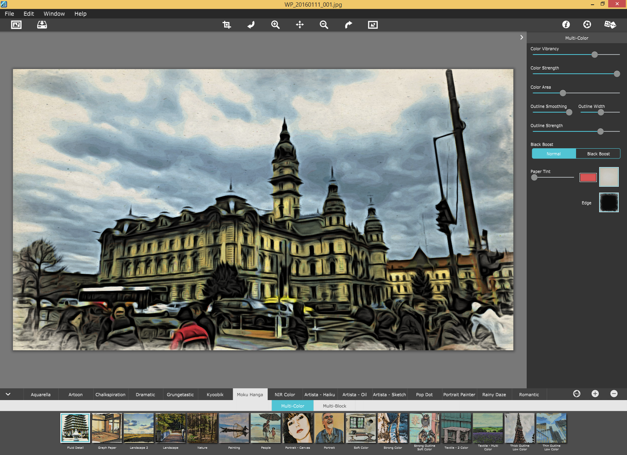Image resolution: width=627 pixels, height=455 pixels.
Task: Switch to the Artoon category
Action: 76,395
